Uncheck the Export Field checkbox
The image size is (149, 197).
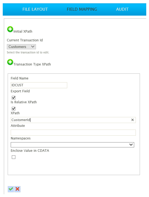[x=14, y=98]
